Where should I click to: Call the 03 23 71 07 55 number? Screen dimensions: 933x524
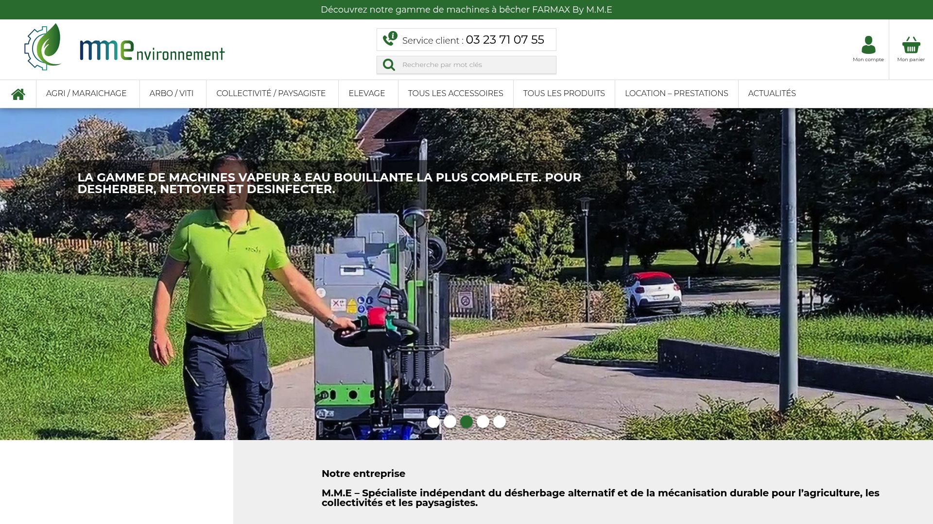pos(505,40)
